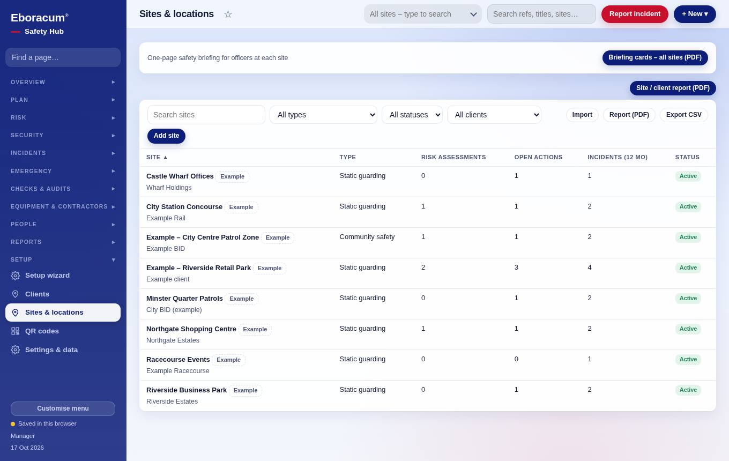Expand the Emergency menu section
The width and height of the screenshot is (729, 461).
[63, 171]
